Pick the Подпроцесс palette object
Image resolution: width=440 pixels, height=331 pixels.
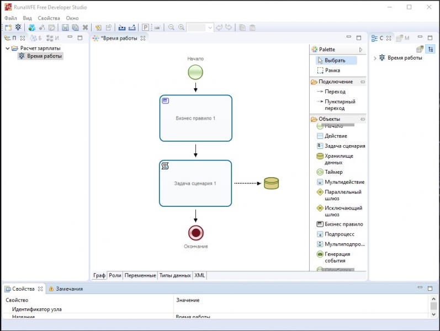(x=335, y=234)
